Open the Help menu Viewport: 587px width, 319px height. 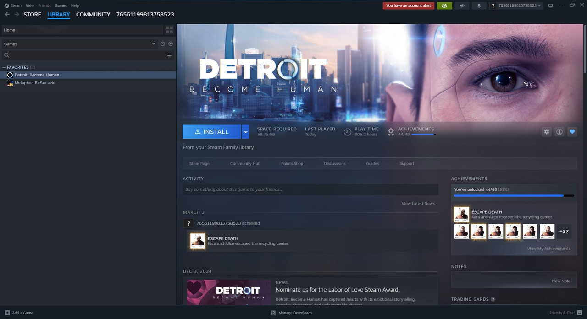(x=75, y=5)
